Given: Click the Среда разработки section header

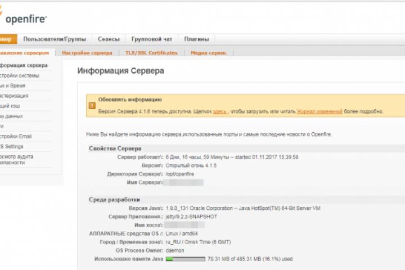Looking at the screenshot, I should [114, 200].
